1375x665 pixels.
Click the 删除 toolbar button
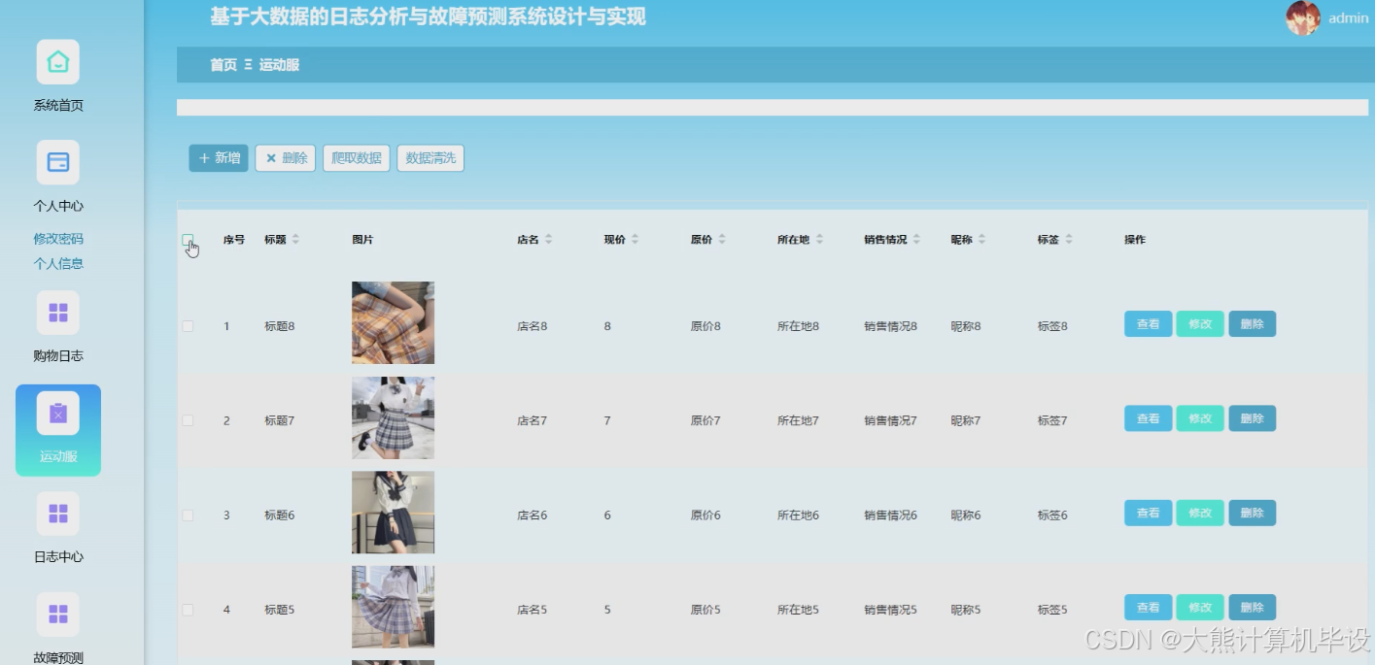pyautogui.click(x=286, y=158)
